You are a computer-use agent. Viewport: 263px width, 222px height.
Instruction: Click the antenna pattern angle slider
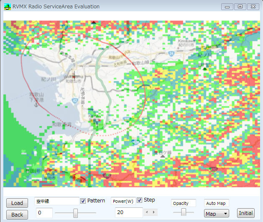click(x=76, y=213)
